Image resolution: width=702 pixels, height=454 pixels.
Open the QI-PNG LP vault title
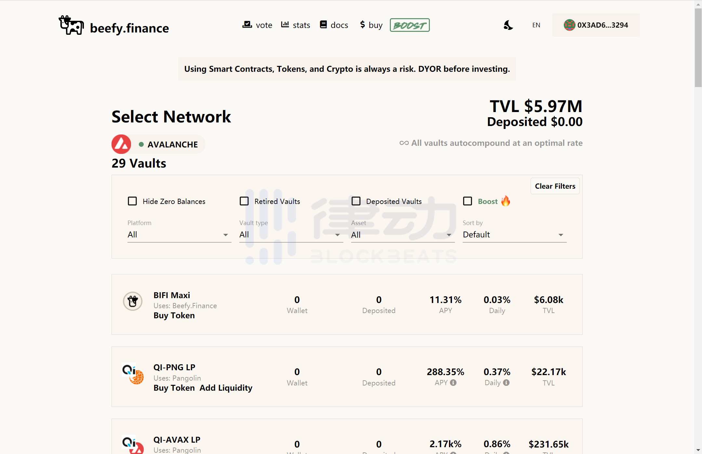(x=174, y=367)
